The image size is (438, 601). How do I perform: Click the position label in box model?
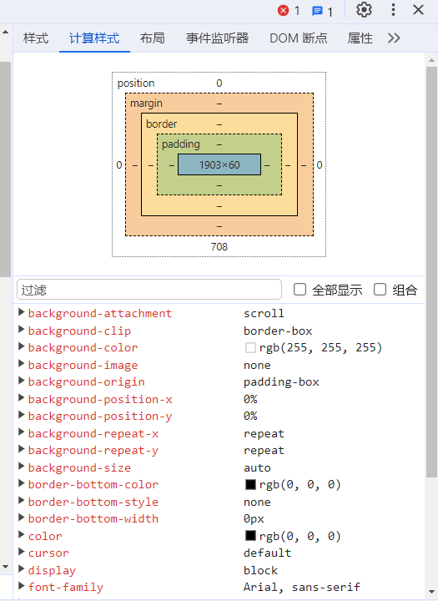[136, 83]
